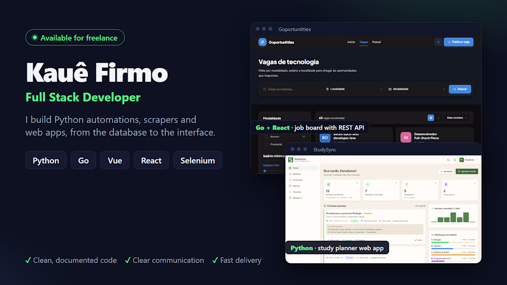This screenshot has width=507, height=285.
Task: Toggle dark mode moon icon in StudySync
Action: 448,160
